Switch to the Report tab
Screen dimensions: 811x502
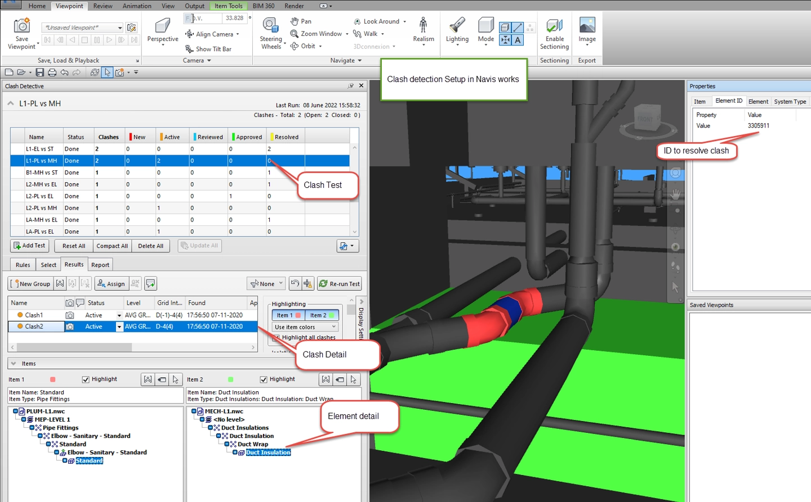point(100,265)
